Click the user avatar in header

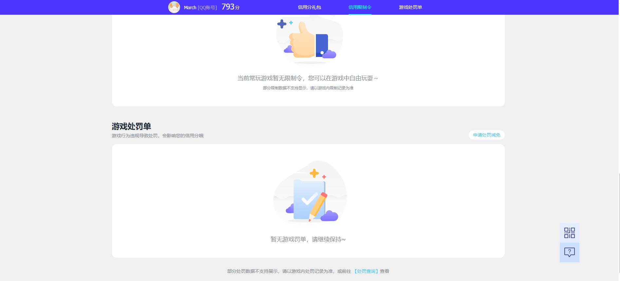(x=174, y=7)
